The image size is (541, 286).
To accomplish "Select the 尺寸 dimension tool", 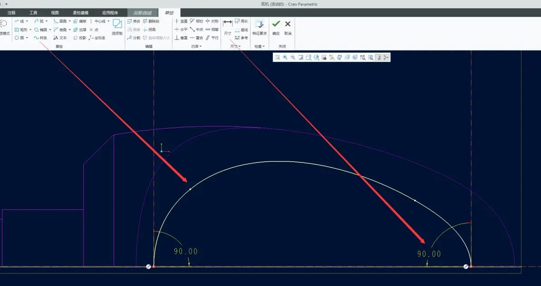I will point(228,27).
